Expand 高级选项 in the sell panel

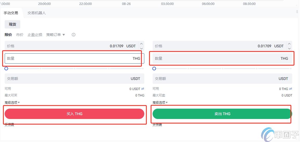(x=160, y=102)
